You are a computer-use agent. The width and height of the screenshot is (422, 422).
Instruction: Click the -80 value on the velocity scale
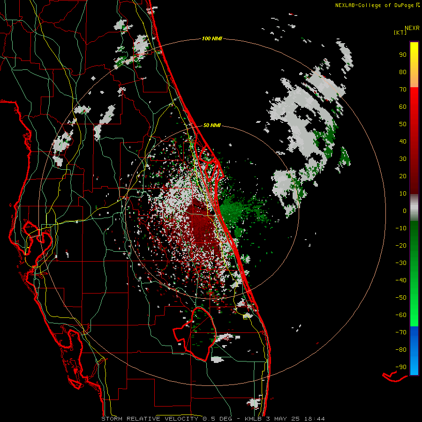401,350
